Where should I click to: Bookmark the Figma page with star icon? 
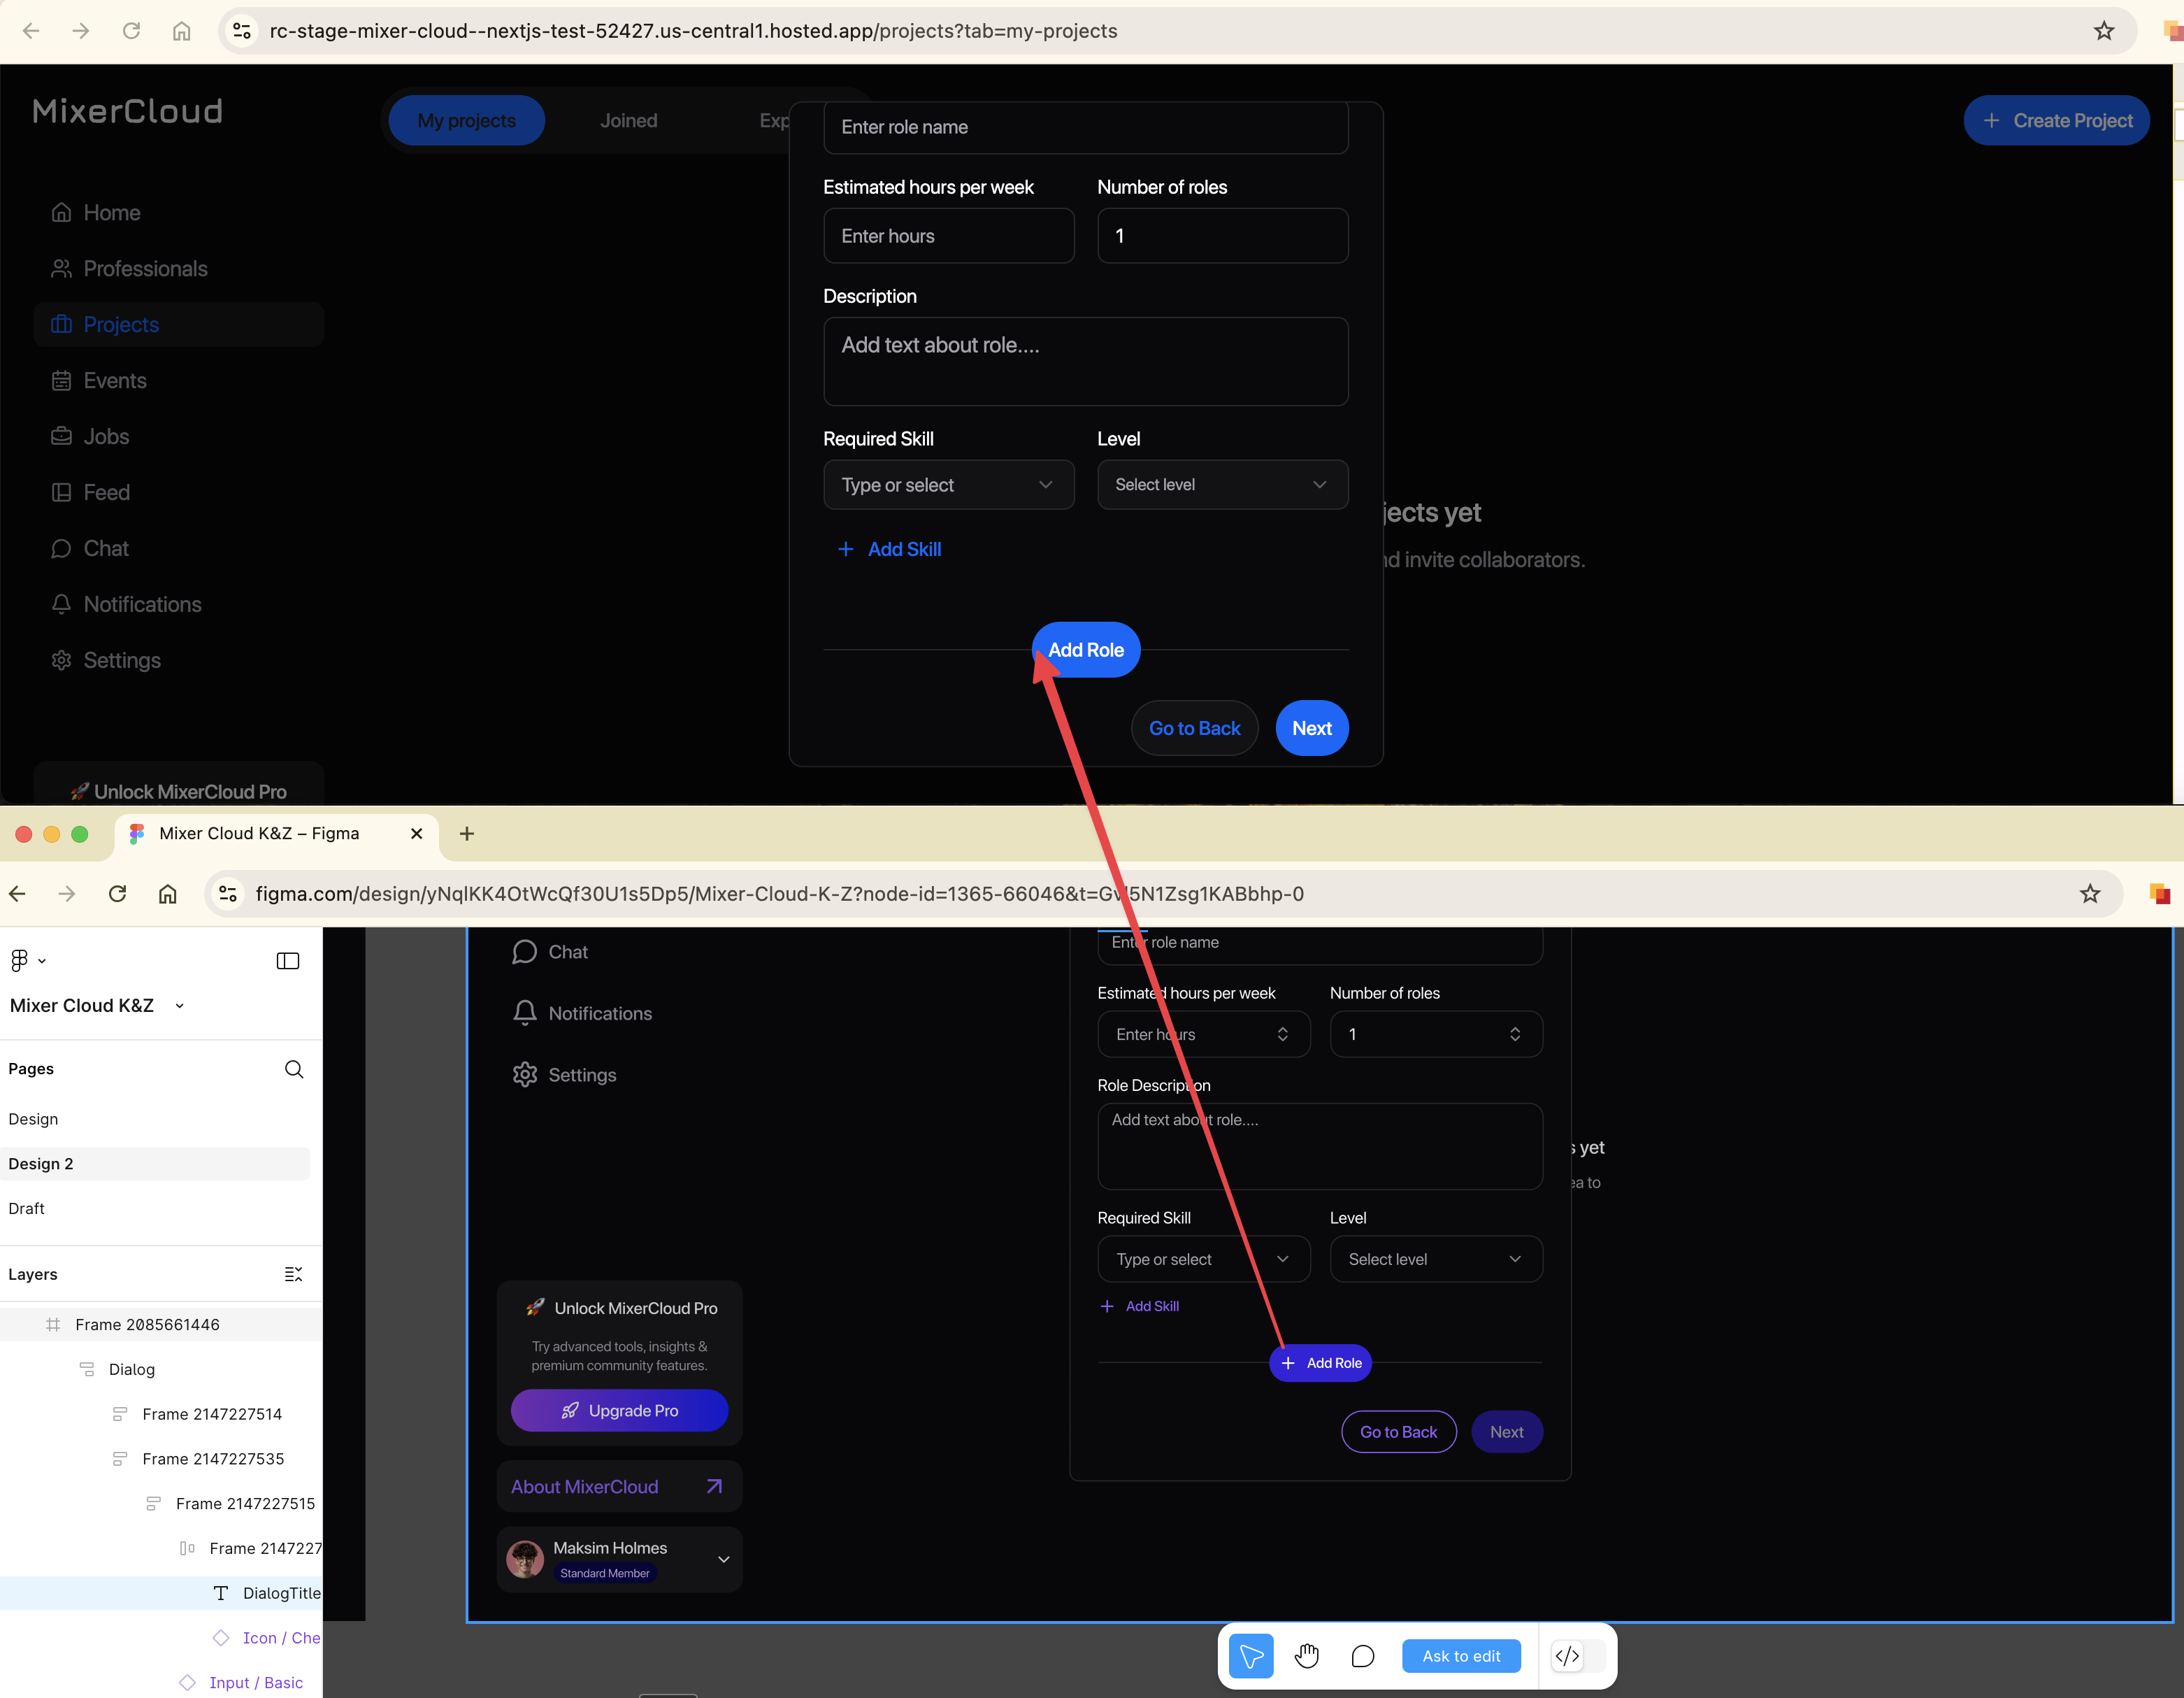2090,894
